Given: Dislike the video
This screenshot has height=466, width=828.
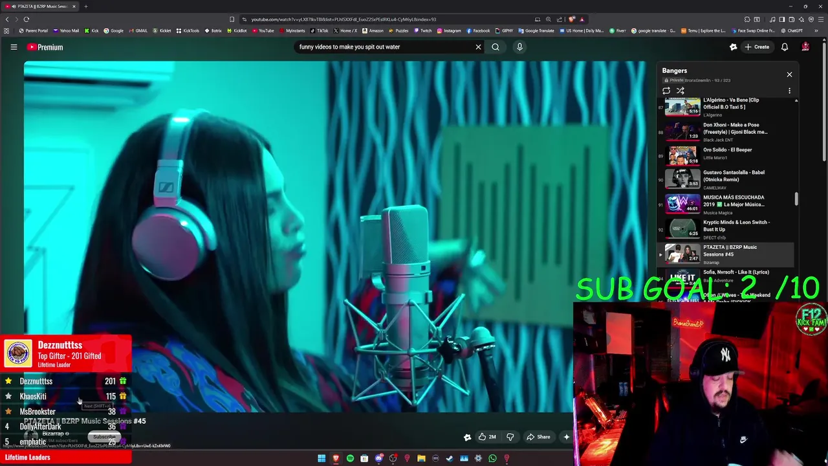Looking at the screenshot, I should pos(510,437).
